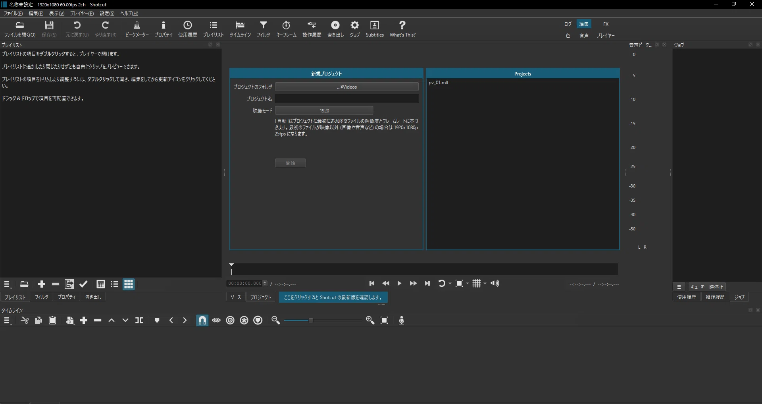Click the Timeline toolbar icon
Viewport: 762px width, 404px height.
click(x=240, y=29)
